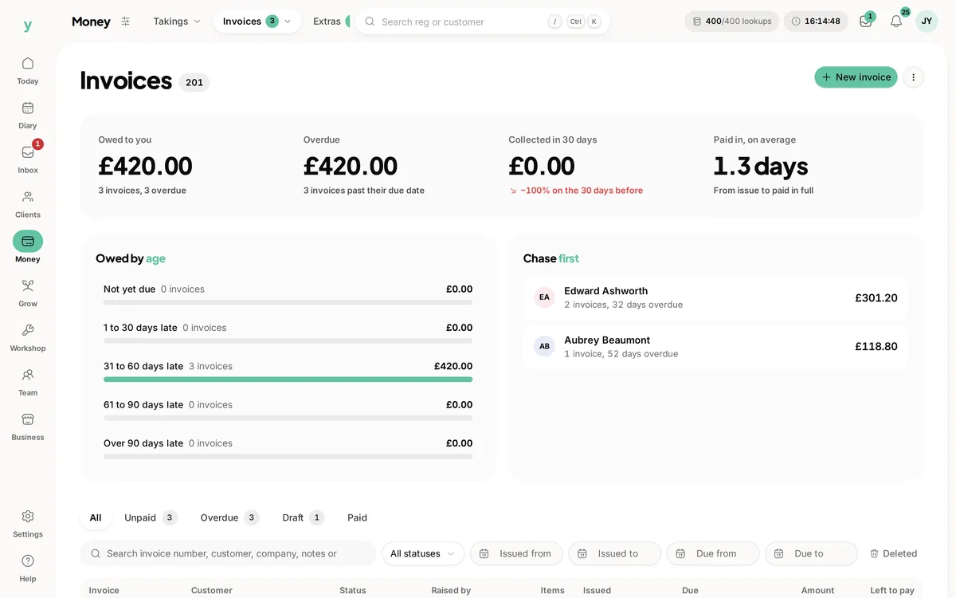The image size is (956, 598).
Task: Select the Money sidebar icon
Action: [x=28, y=241]
